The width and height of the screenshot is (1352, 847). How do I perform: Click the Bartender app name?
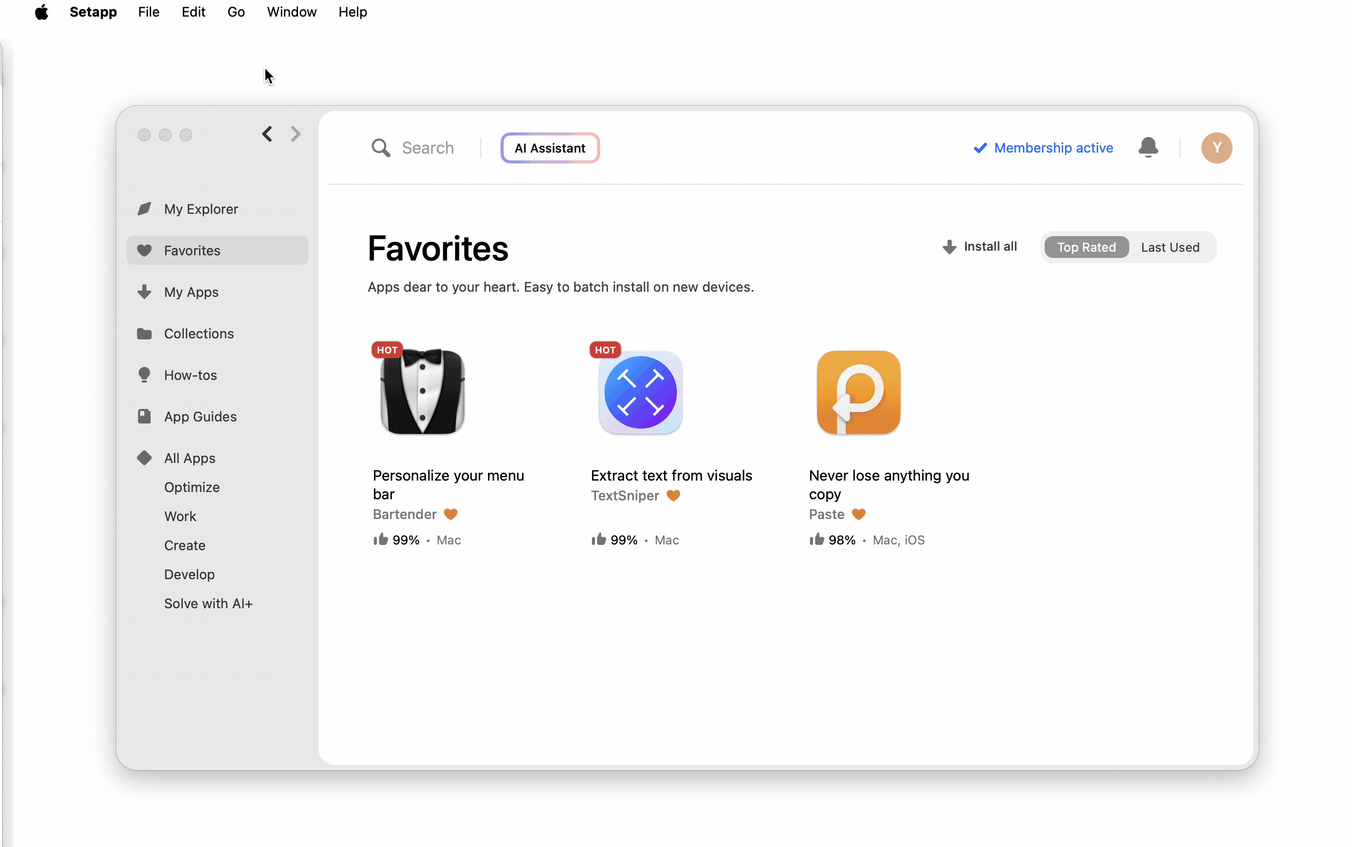[x=404, y=514]
